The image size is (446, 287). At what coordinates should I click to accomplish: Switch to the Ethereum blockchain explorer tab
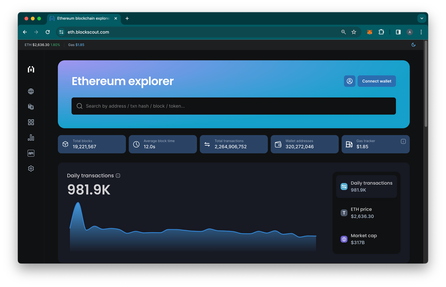[x=82, y=18]
